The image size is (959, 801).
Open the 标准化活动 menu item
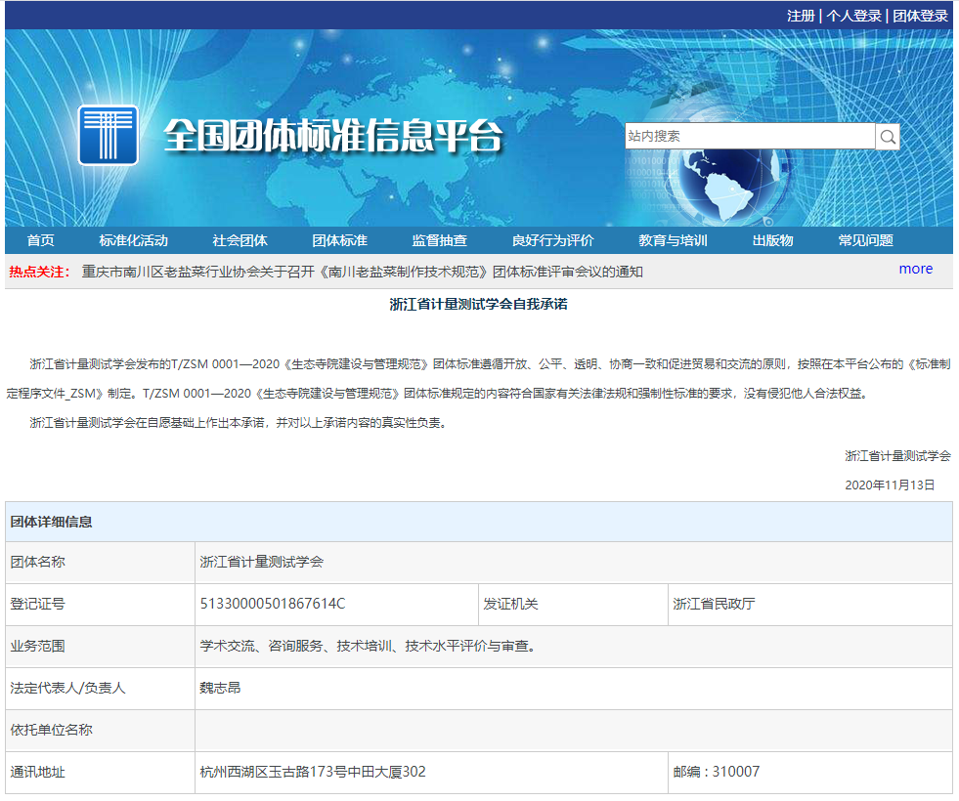[x=133, y=240]
